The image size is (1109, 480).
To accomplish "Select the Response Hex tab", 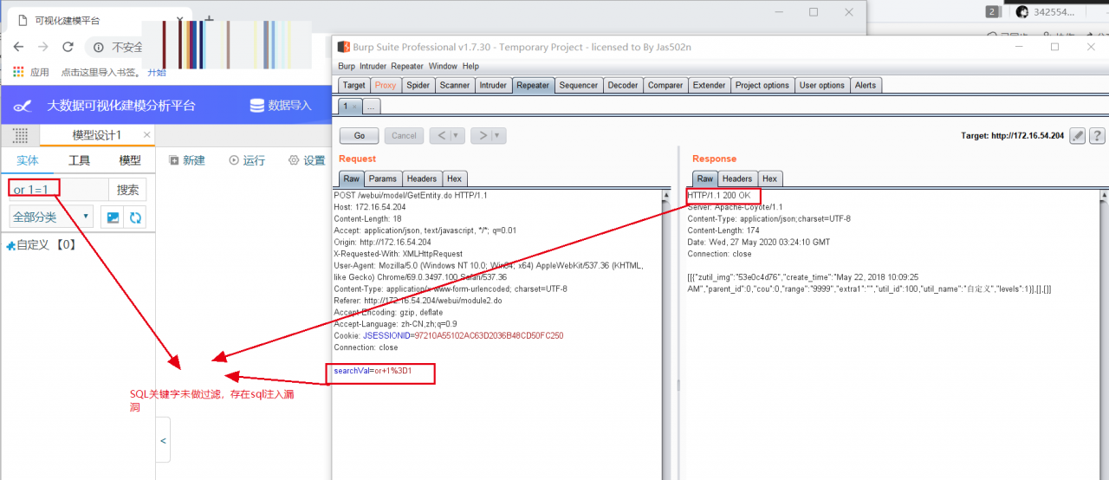I will pyautogui.click(x=770, y=178).
